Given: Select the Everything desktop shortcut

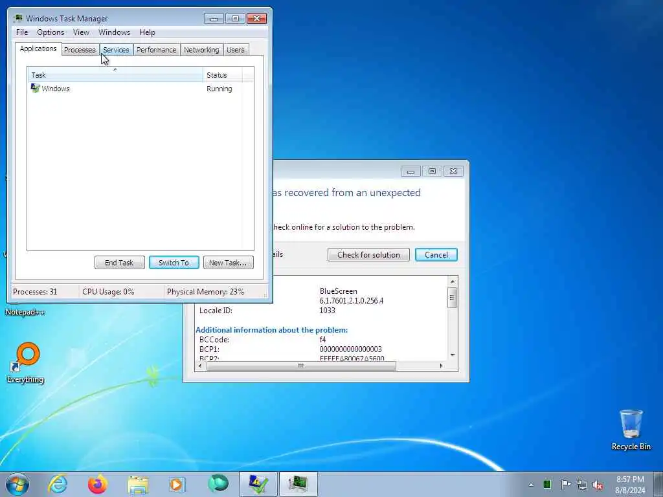Looking at the screenshot, I should click(x=25, y=364).
